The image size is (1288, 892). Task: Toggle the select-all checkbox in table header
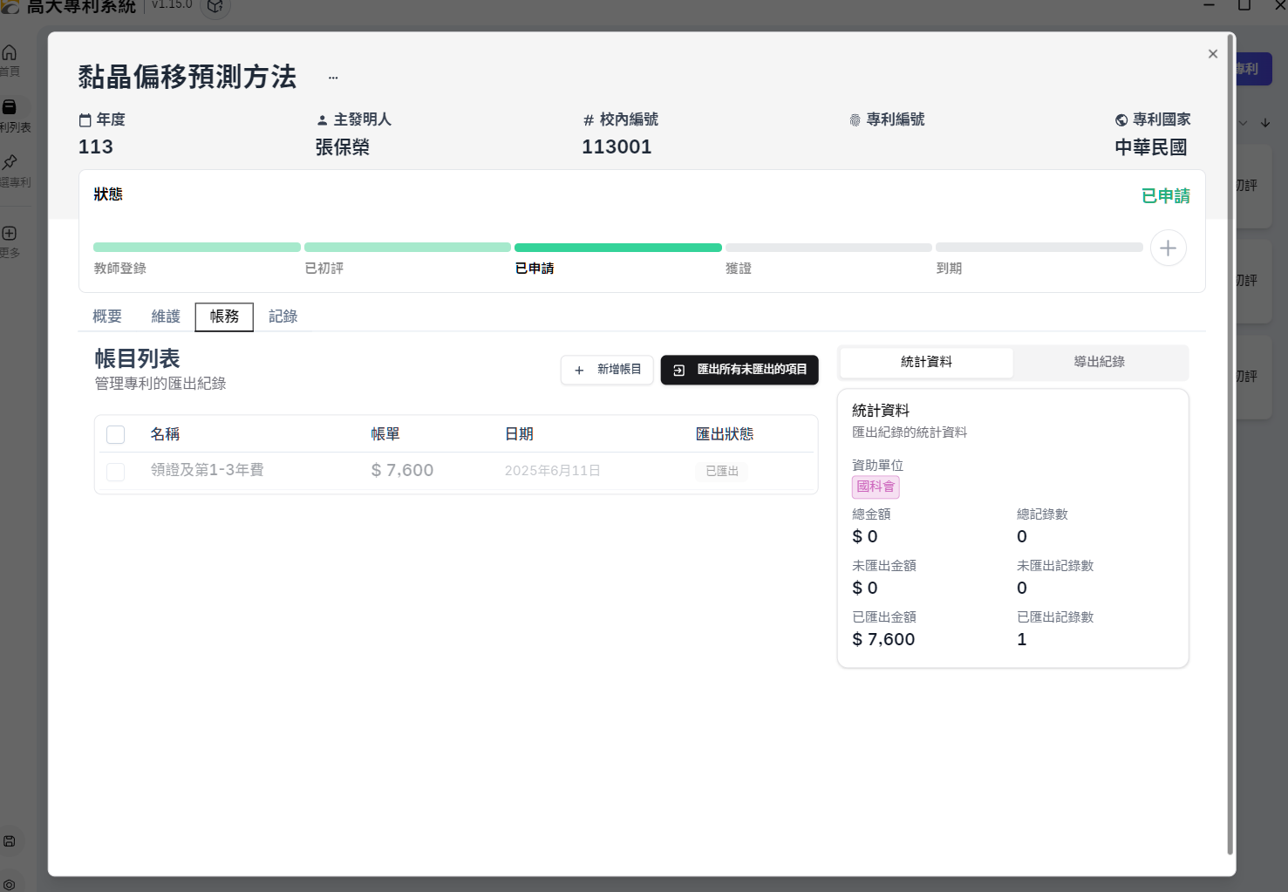tap(115, 434)
